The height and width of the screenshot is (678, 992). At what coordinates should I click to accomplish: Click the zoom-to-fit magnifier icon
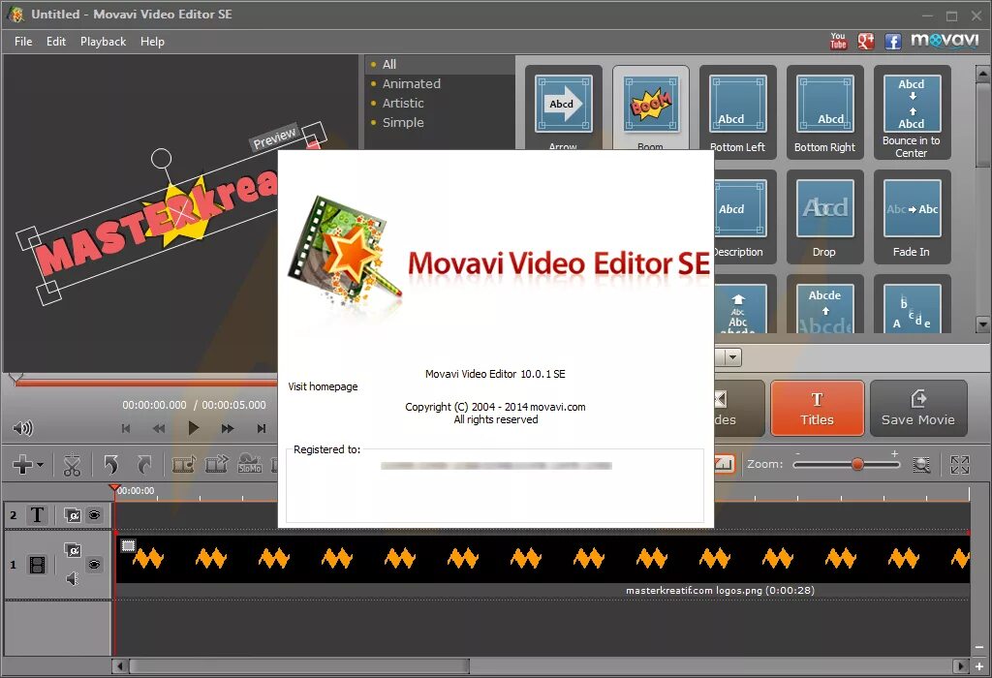pos(922,465)
